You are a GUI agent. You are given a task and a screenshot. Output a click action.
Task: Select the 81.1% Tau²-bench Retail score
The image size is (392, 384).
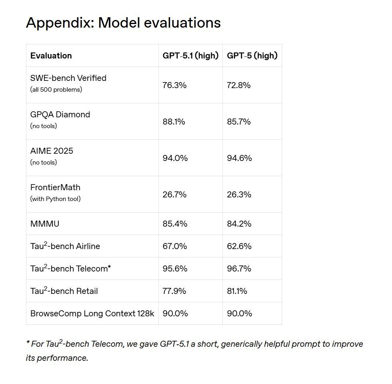click(x=237, y=291)
